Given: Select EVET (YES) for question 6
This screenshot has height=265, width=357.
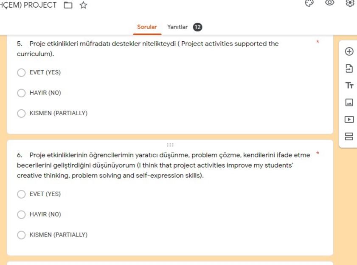Looking at the screenshot, I should tap(21, 194).
